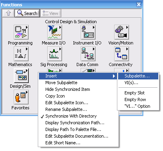Click the Measure I/O text label
Screen dimensions: 163x151
pos(54,43)
